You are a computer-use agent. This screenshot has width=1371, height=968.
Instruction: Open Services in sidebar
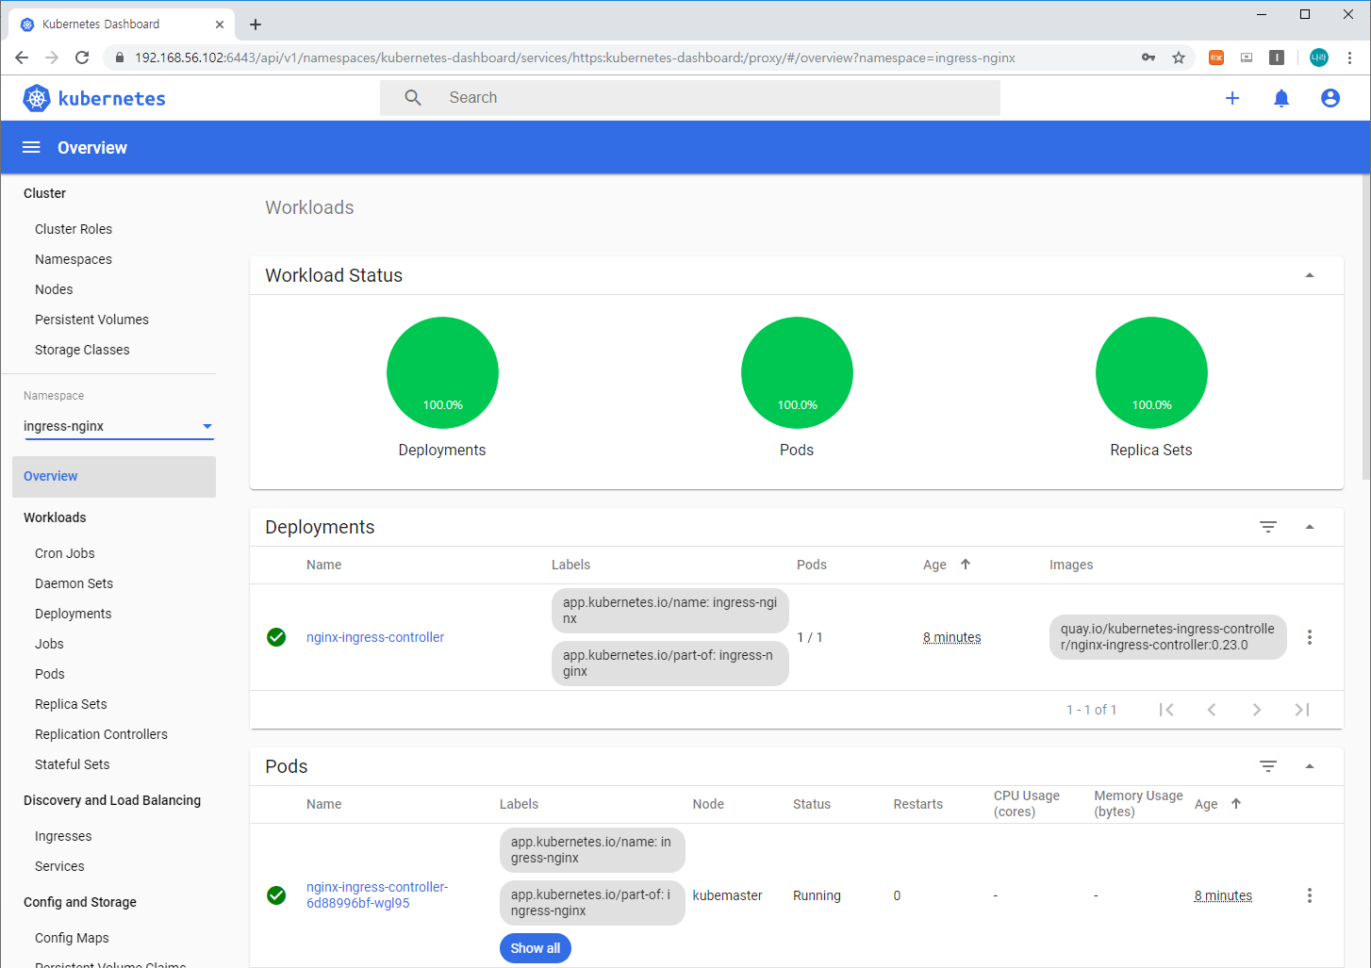pyautogui.click(x=59, y=866)
